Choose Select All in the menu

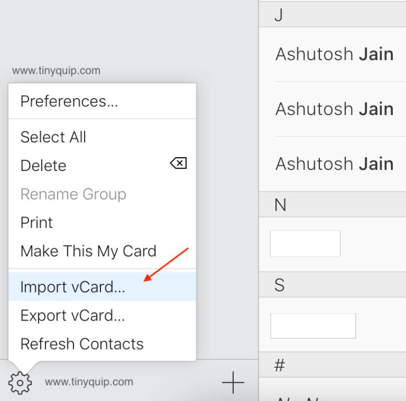pos(53,137)
